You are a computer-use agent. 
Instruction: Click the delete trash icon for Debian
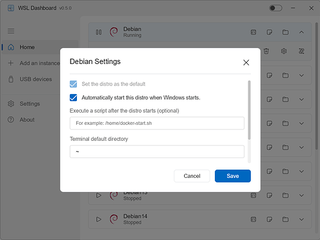(x=266, y=51)
